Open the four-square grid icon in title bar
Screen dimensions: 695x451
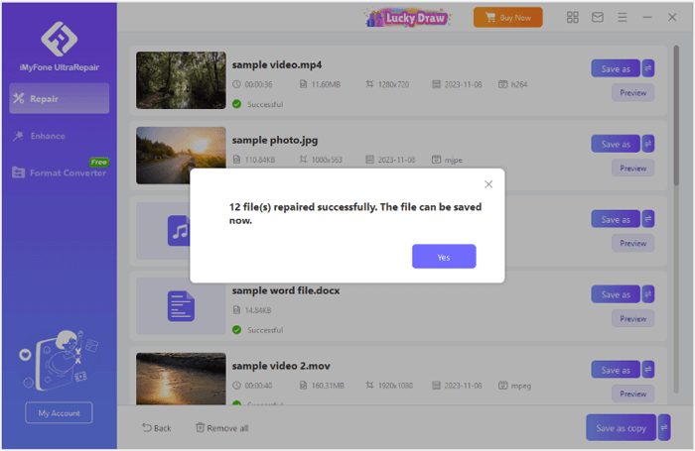coord(573,17)
